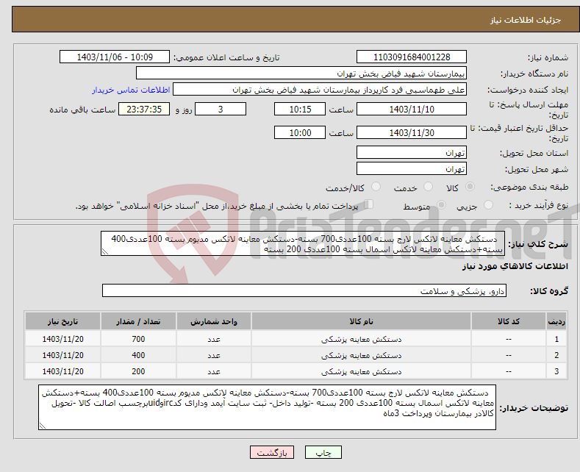Screen dimensions: 580x472
Task: Open the اطلاعات تماس خریدار link
Action: 131,90
